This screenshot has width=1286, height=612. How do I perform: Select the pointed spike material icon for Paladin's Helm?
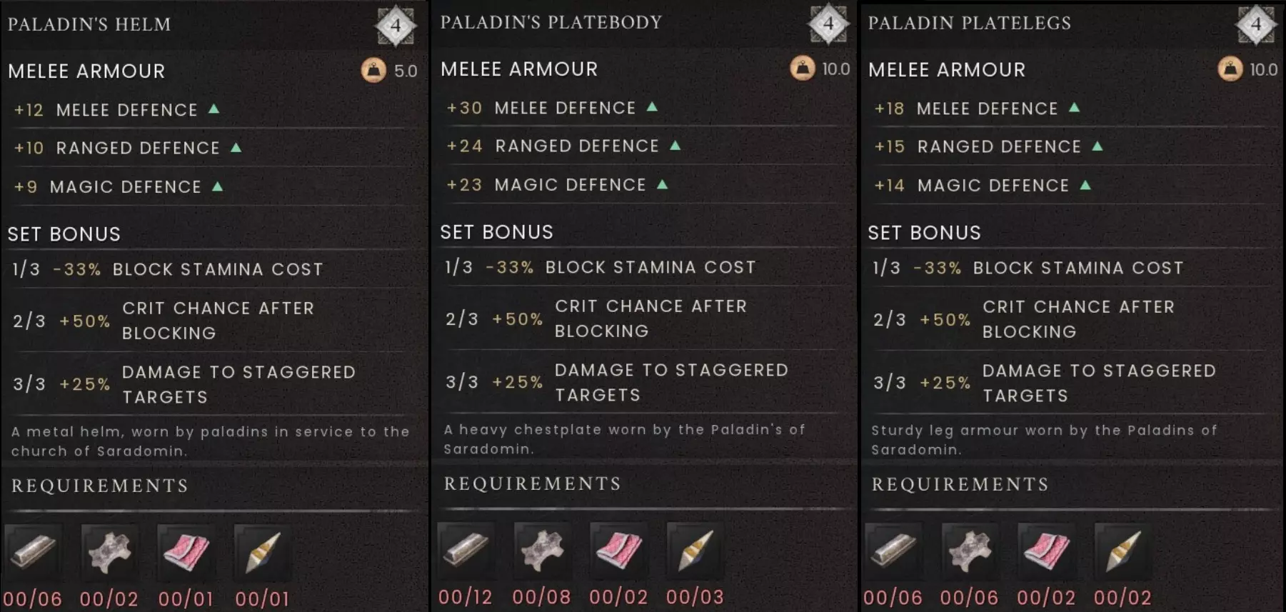[262, 551]
